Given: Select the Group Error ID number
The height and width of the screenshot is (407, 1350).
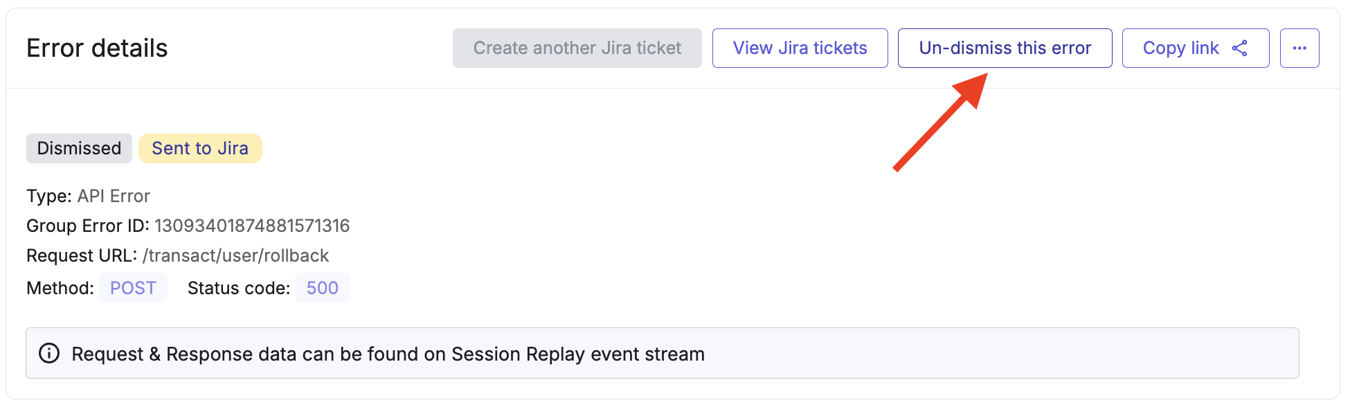Looking at the screenshot, I should (x=252, y=226).
